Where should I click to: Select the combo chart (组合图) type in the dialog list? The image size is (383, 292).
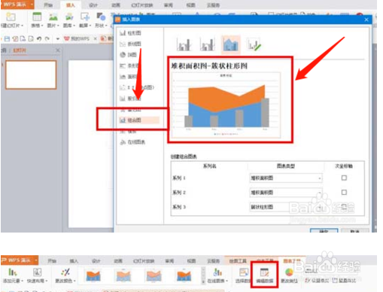pyautogui.click(x=139, y=120)
